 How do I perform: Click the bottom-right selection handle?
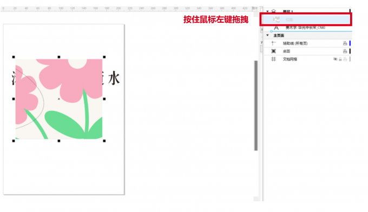pos(104,141)
